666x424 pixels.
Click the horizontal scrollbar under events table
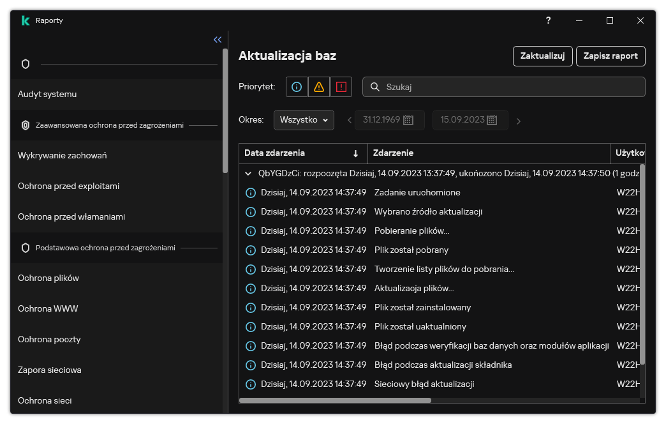click(x=336, y=400)
